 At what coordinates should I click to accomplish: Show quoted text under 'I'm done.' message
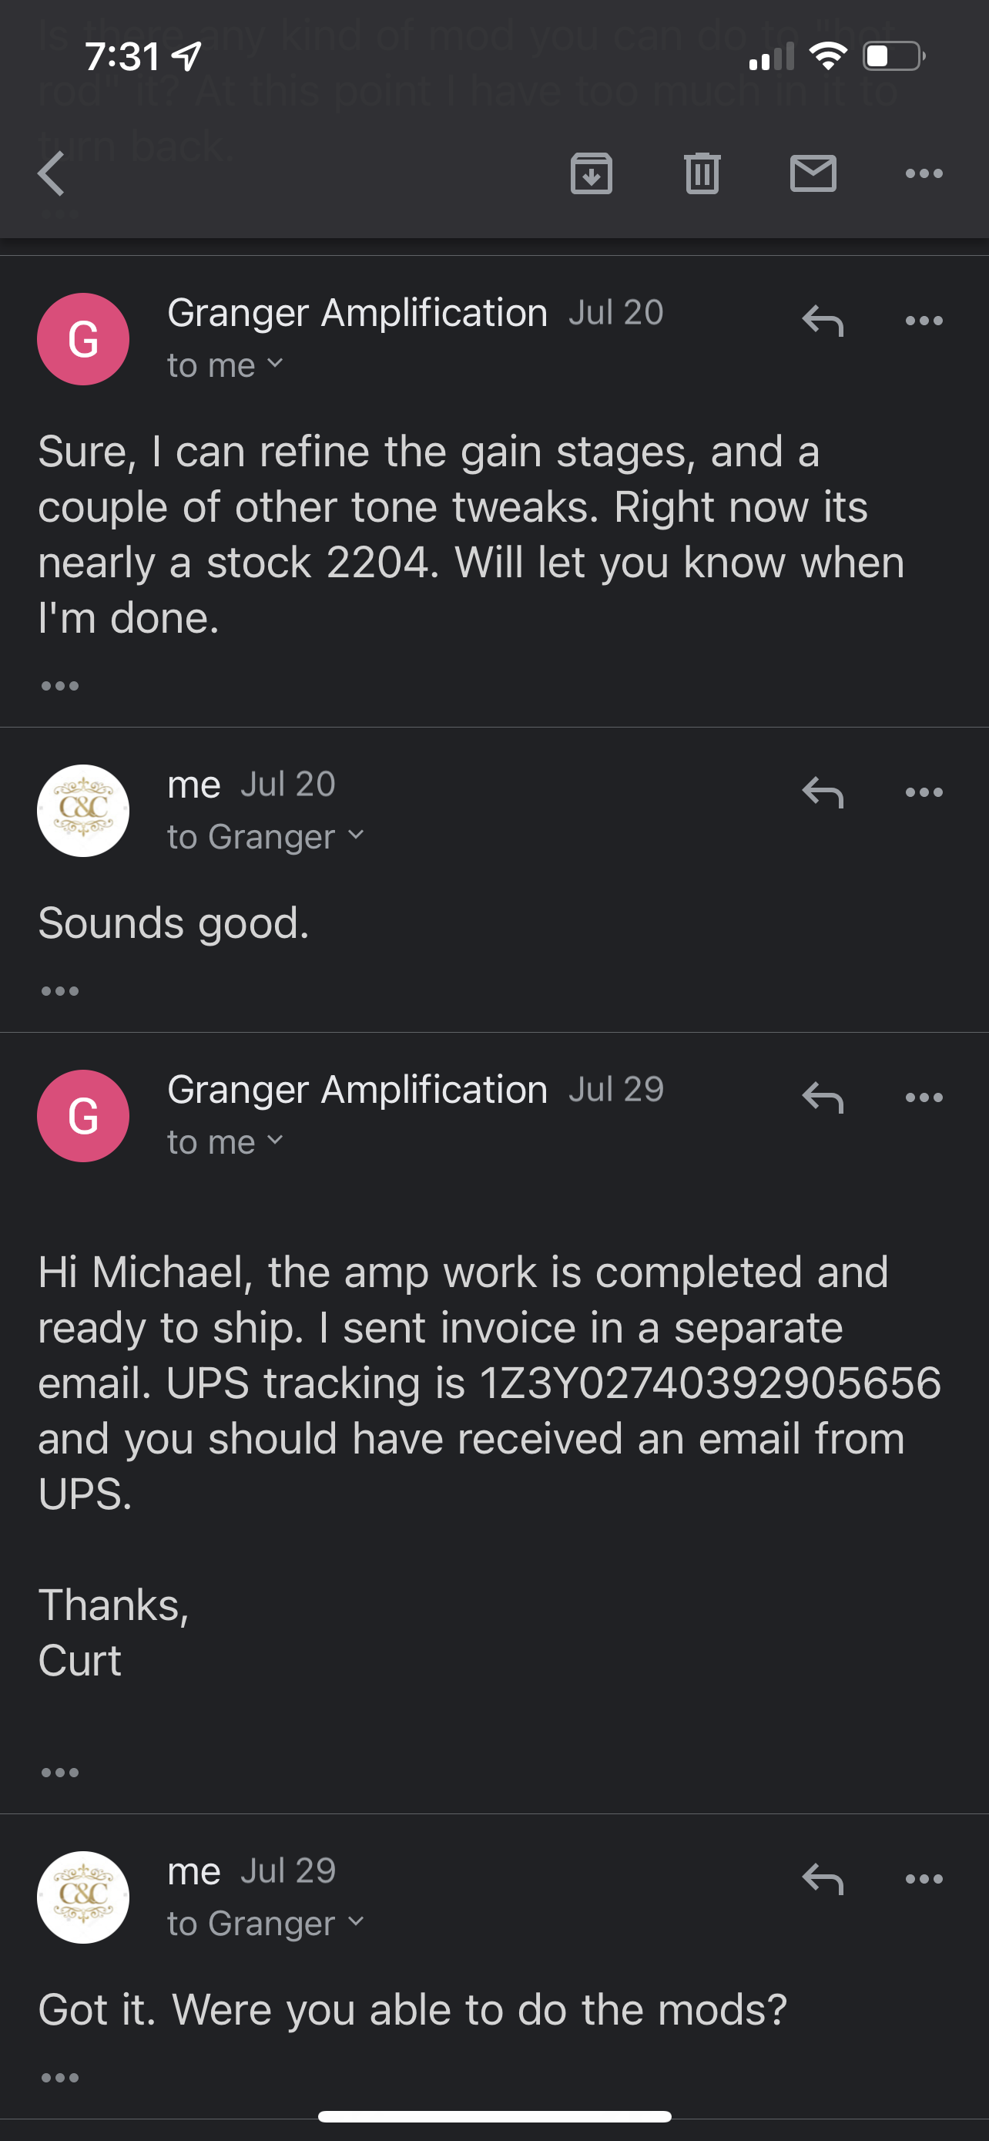coord(60,686)
